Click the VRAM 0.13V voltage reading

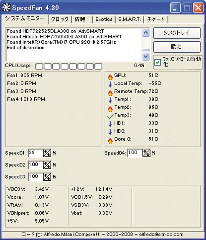tap(28, 205)
